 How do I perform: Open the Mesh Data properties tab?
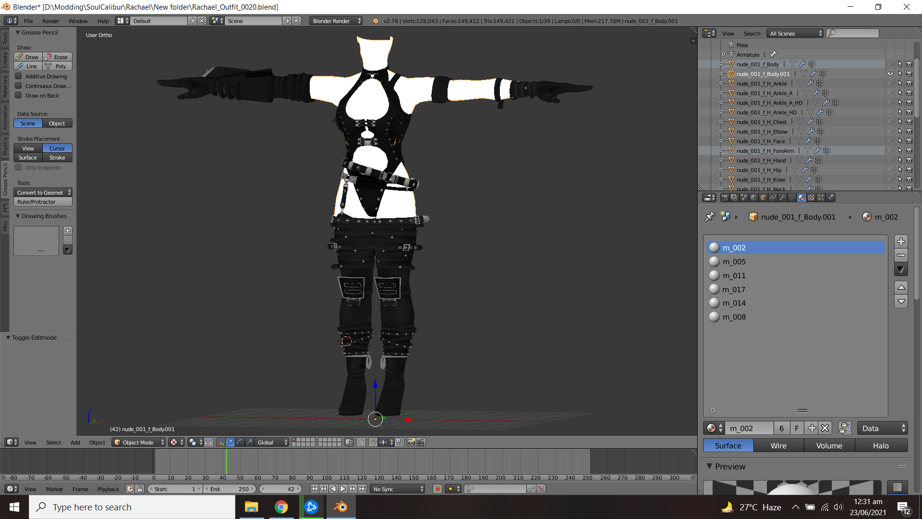coord(792,198)
